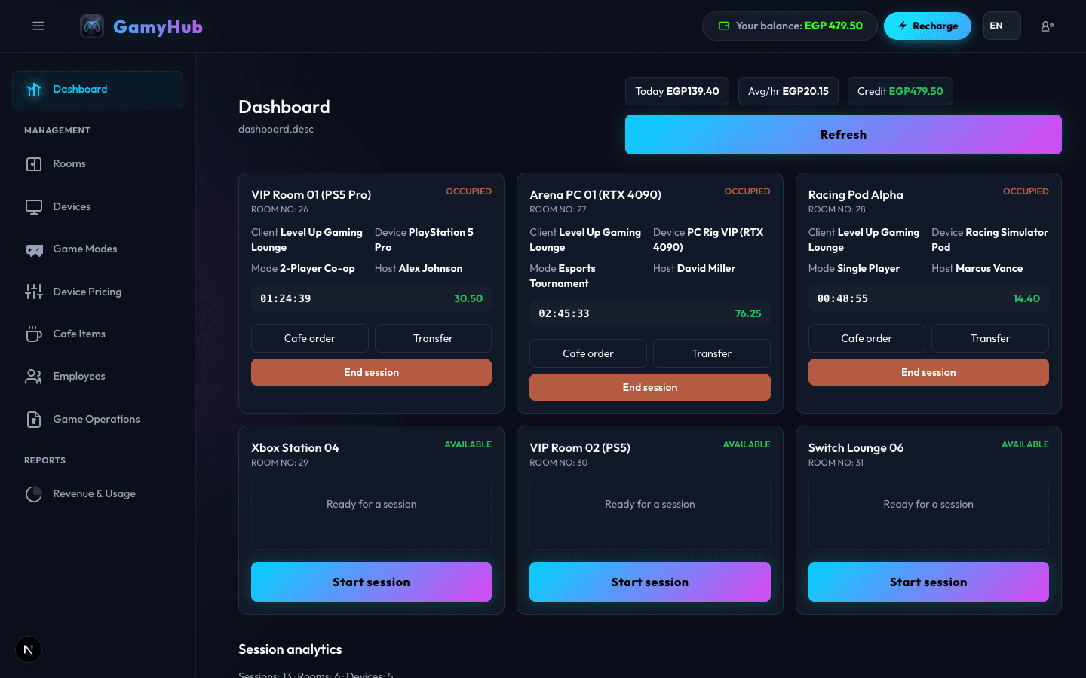The width and height of the screenshot is (1086, 678).
Task: Open the Device Pricing sliders icon
Action: pos(34,292)
